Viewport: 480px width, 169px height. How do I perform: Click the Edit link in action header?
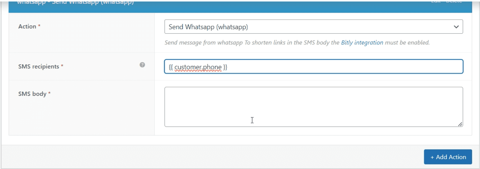point(436,2)
